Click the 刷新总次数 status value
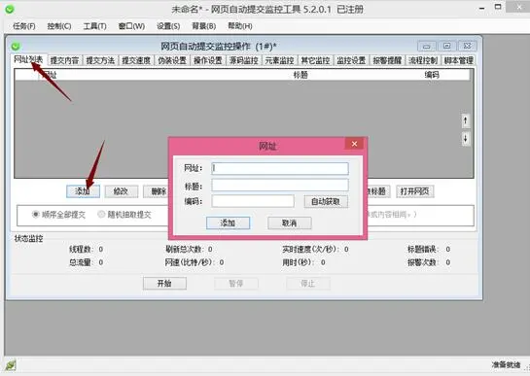 pyautogui.click(x=210, y=250)
